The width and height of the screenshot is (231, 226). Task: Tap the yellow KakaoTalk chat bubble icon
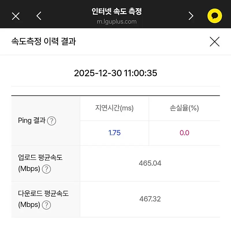[215, 16]
